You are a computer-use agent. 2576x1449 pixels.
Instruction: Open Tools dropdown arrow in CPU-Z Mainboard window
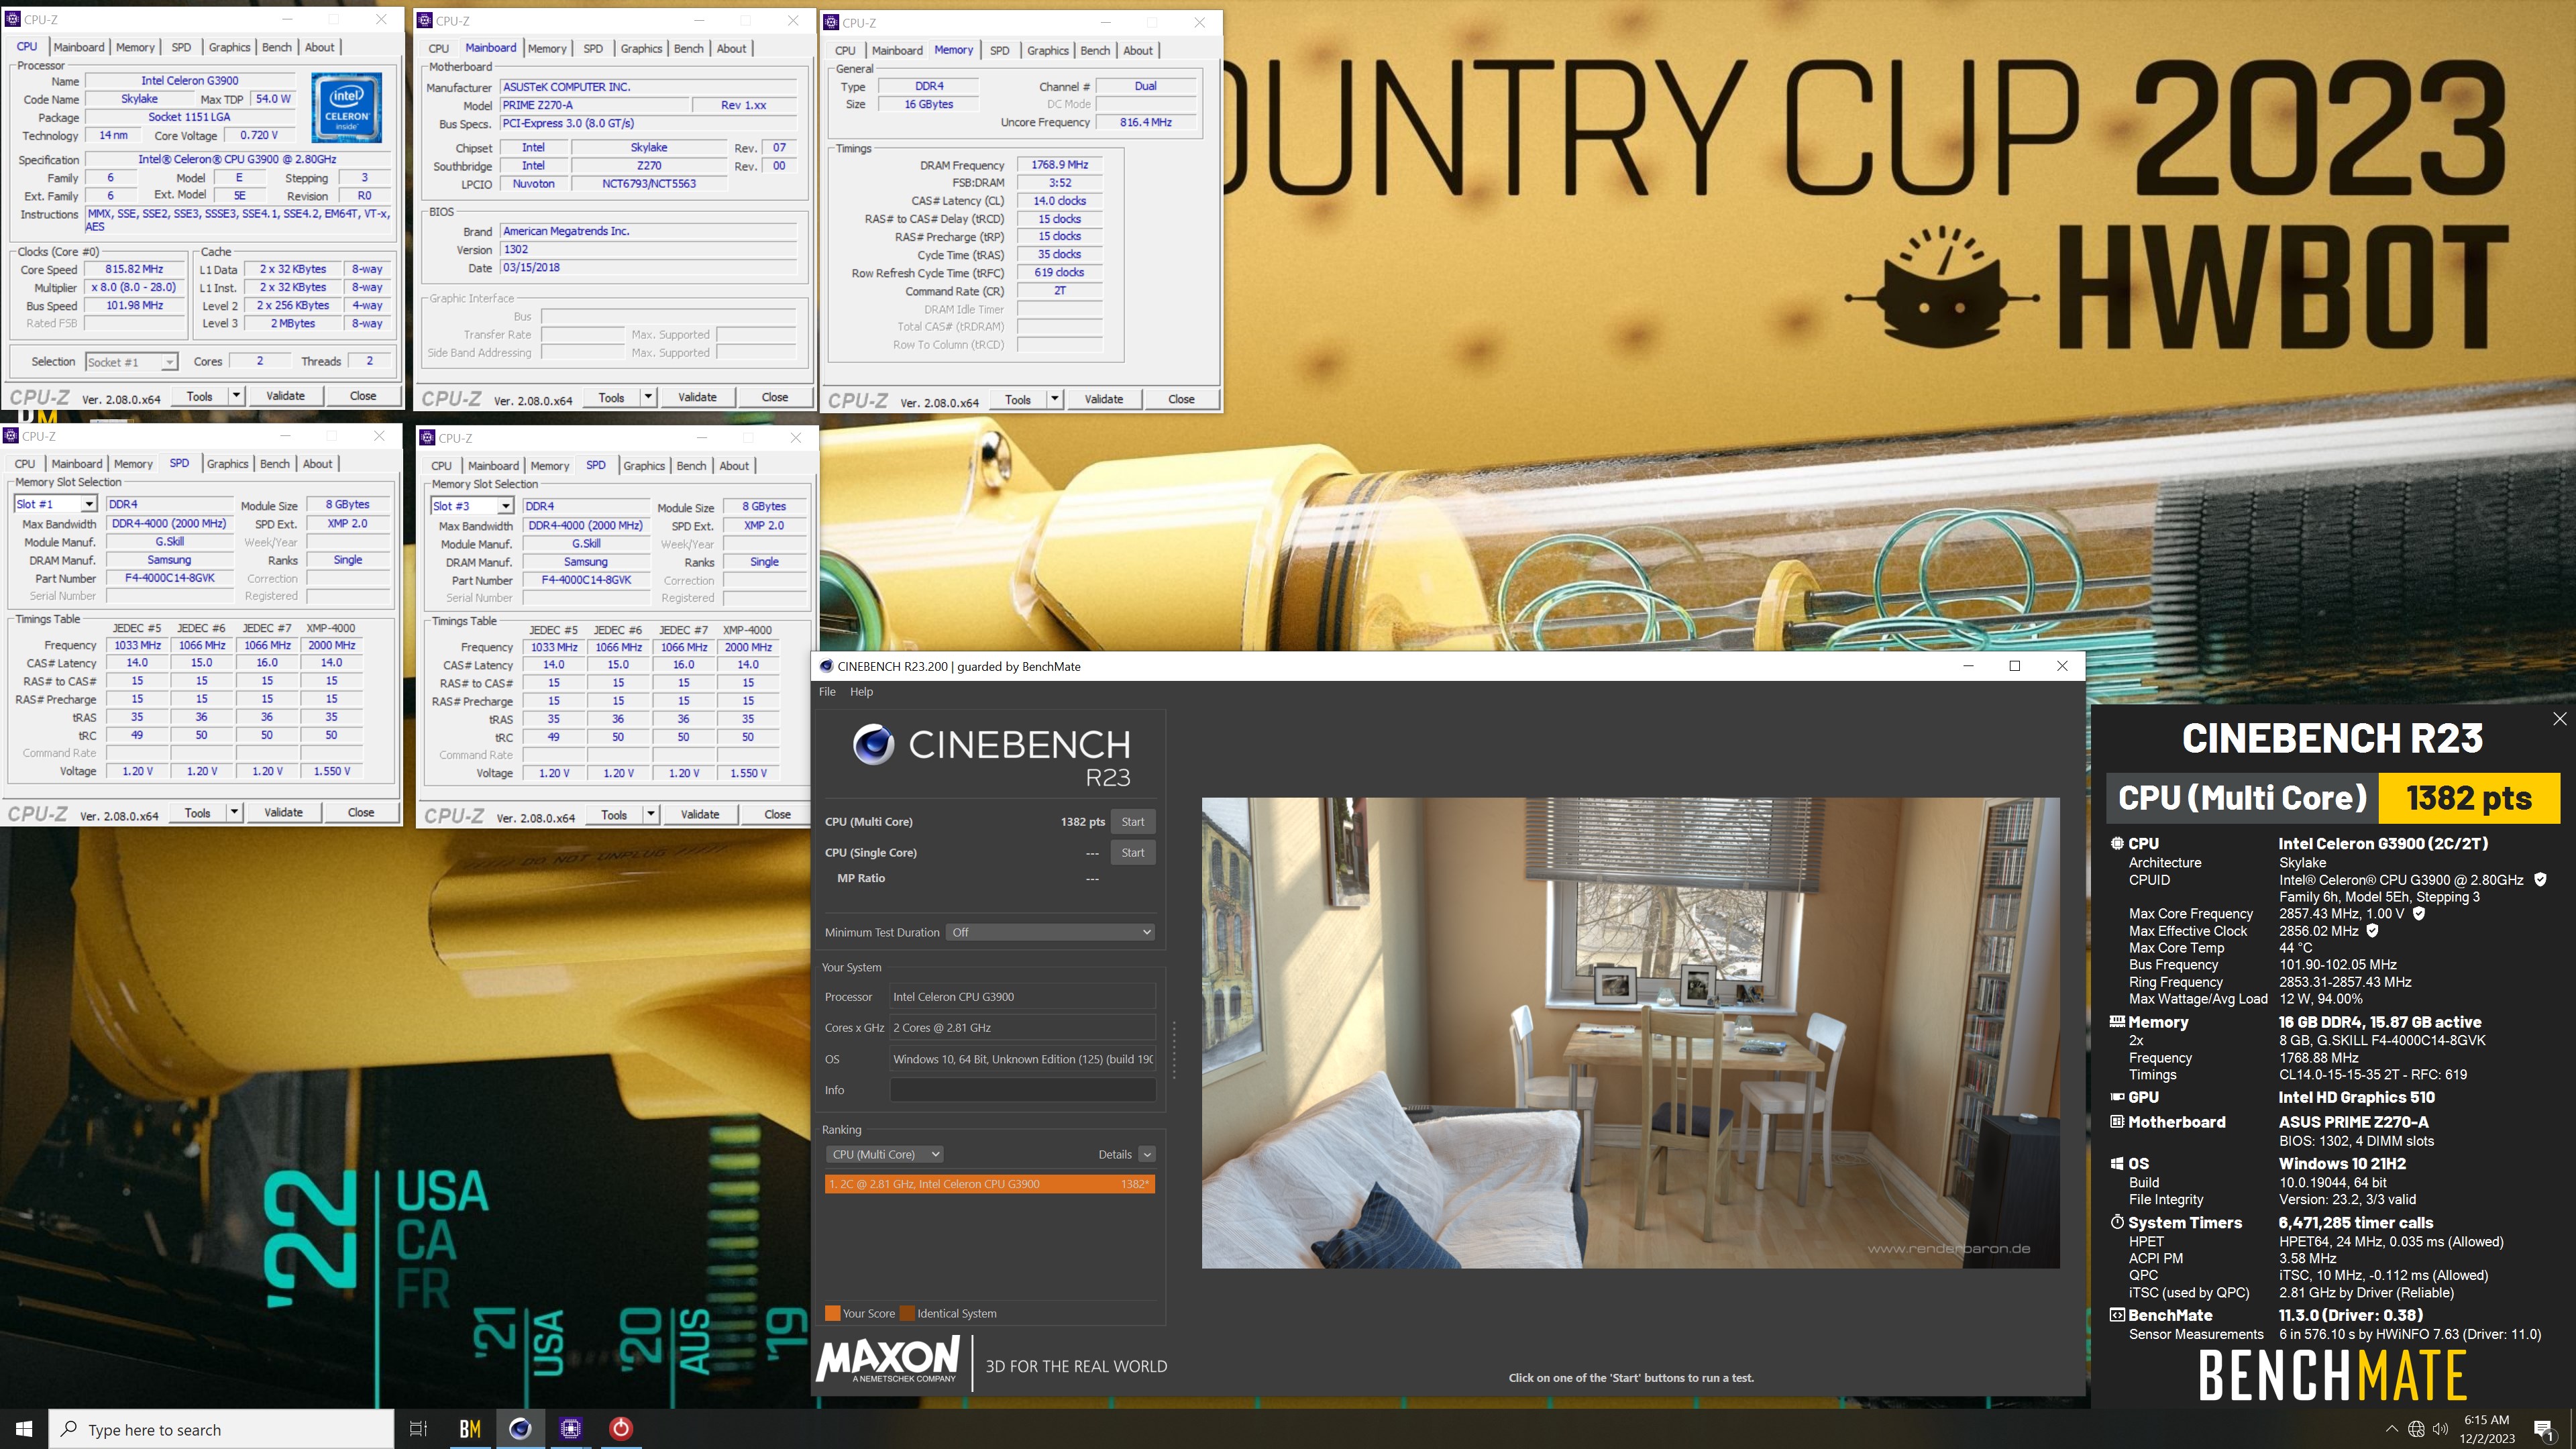coord(648,398)
